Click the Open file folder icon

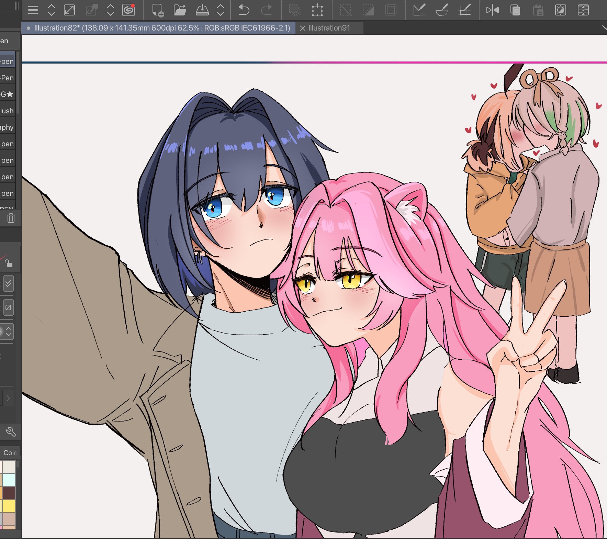click(180, 10)
